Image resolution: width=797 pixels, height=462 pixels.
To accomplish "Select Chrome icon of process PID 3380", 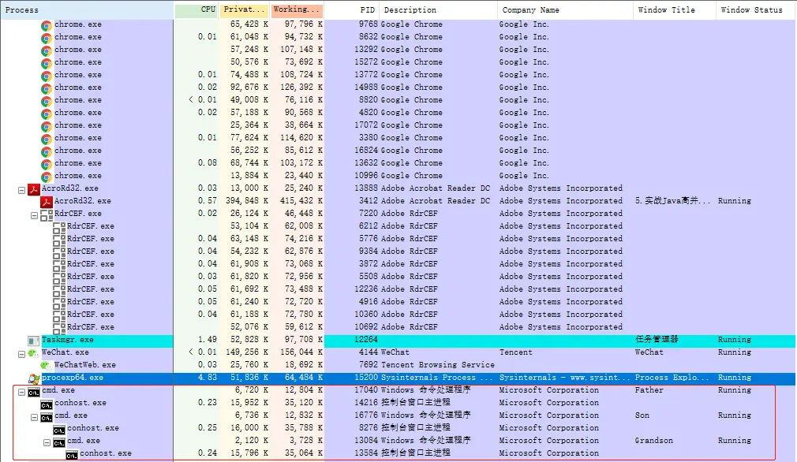I will [x=47, y=139].
